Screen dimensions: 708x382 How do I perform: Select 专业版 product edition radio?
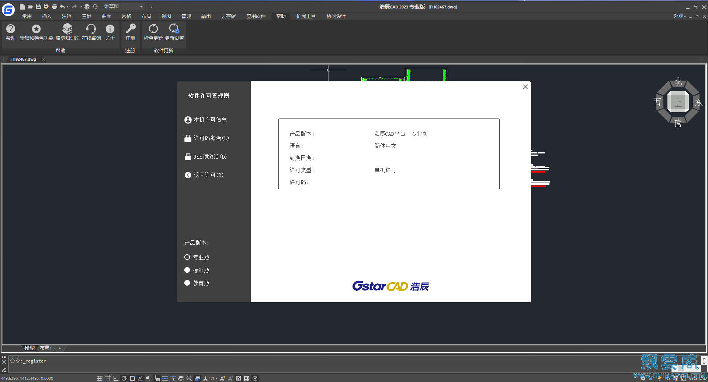click(187, 257)
